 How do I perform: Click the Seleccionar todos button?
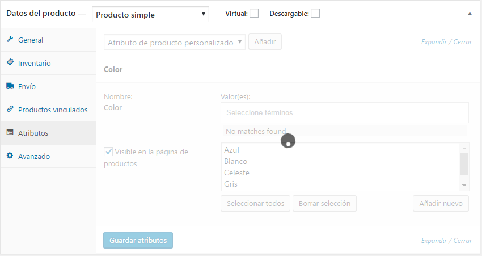point(255,203)
